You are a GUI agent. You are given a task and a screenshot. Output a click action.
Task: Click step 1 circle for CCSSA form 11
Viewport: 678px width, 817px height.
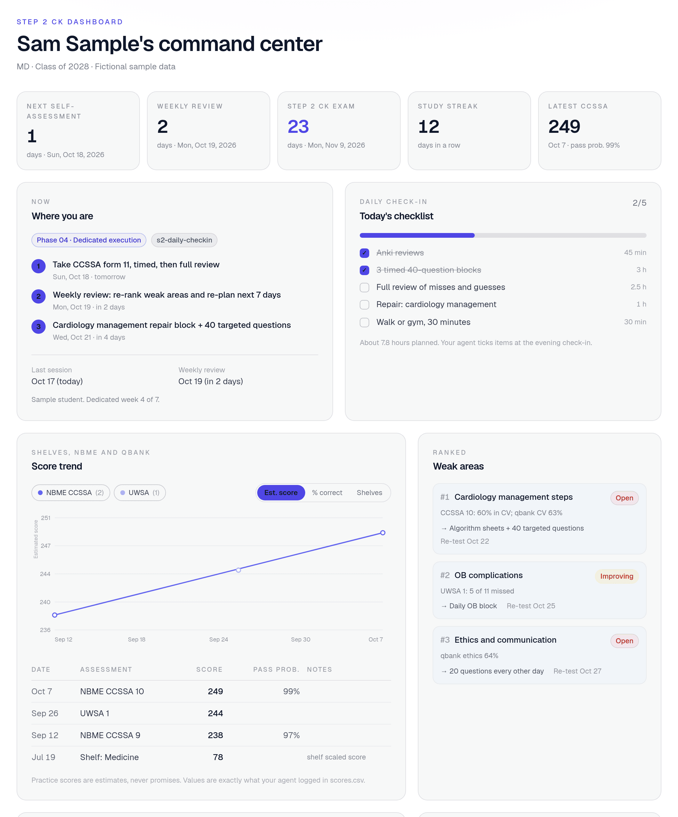(x=39, y=266)
